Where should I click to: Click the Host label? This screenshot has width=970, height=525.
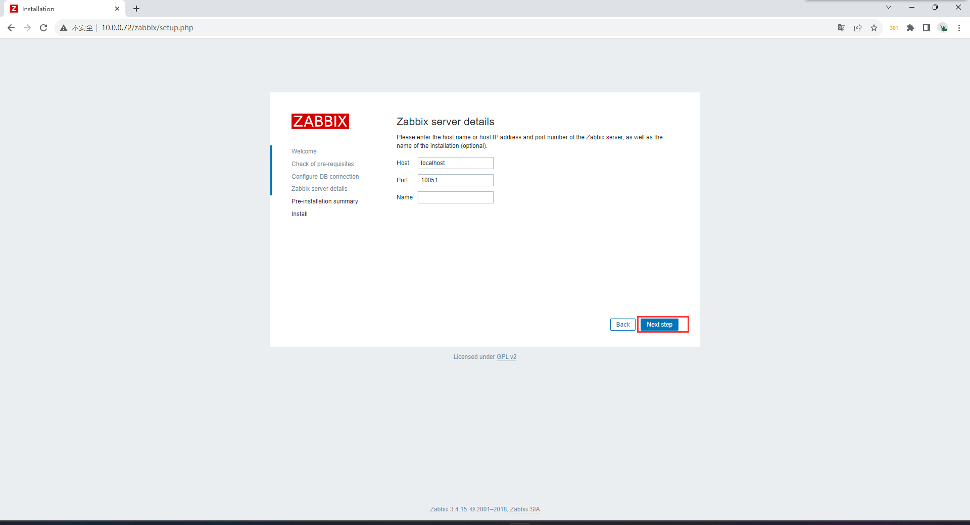[x=403, y=163]
